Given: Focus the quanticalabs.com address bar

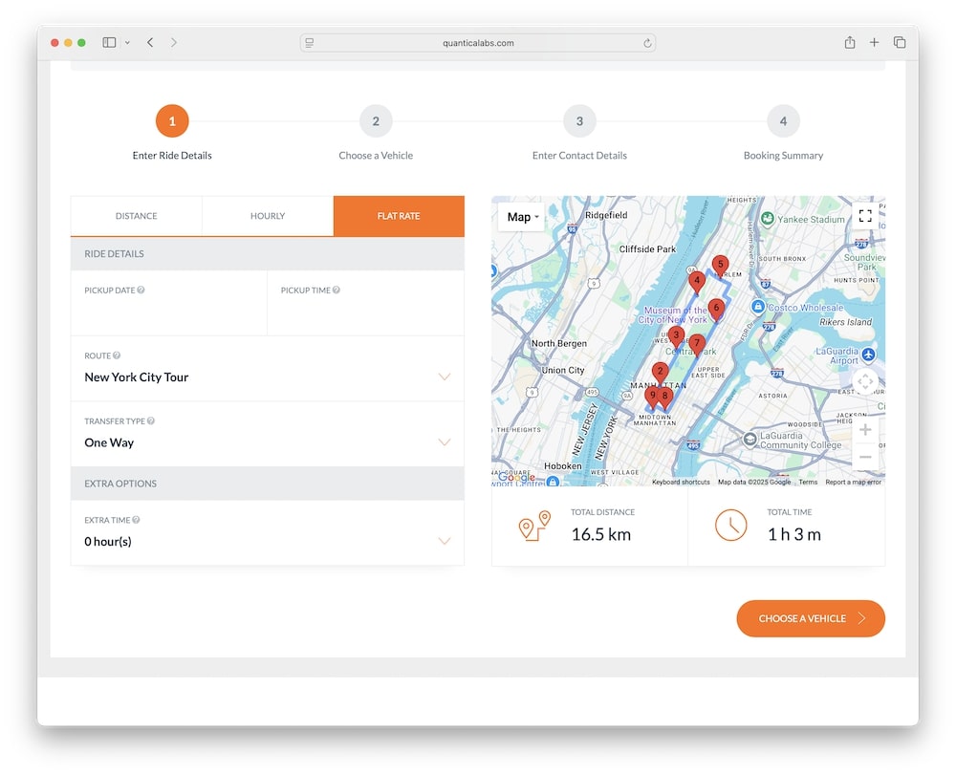Looking at the screenshot, I should 478,43.
